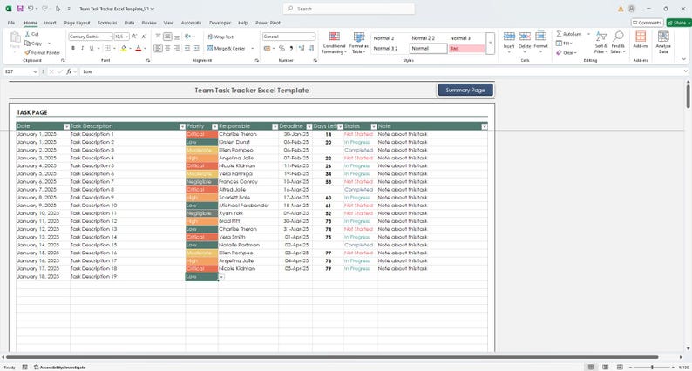Click the Merge & Center icon
The width and height of the screenshot is (692, 371).
[210, 48]
